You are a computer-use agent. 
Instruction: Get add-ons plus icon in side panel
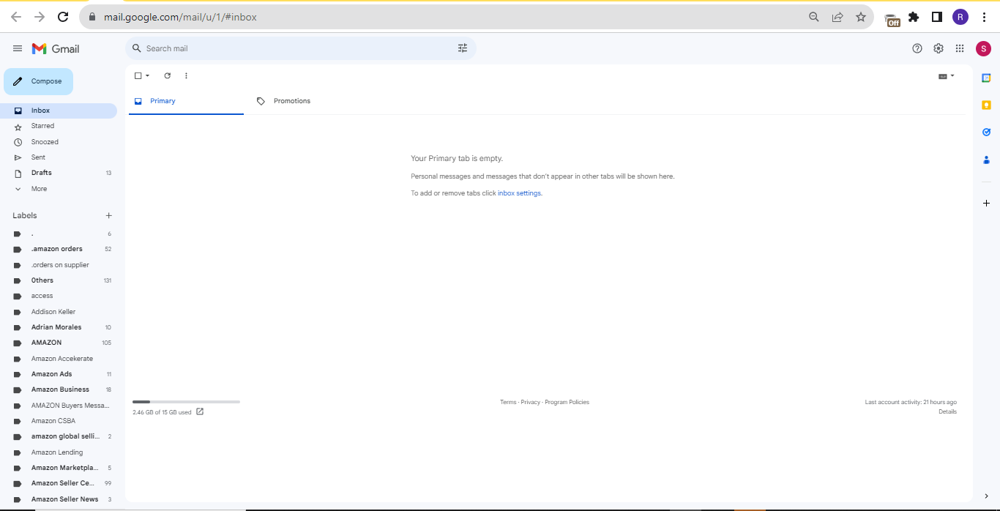click(x=986, y=203)
